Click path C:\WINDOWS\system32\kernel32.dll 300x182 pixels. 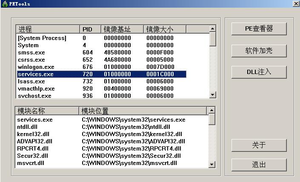point(132,134)
